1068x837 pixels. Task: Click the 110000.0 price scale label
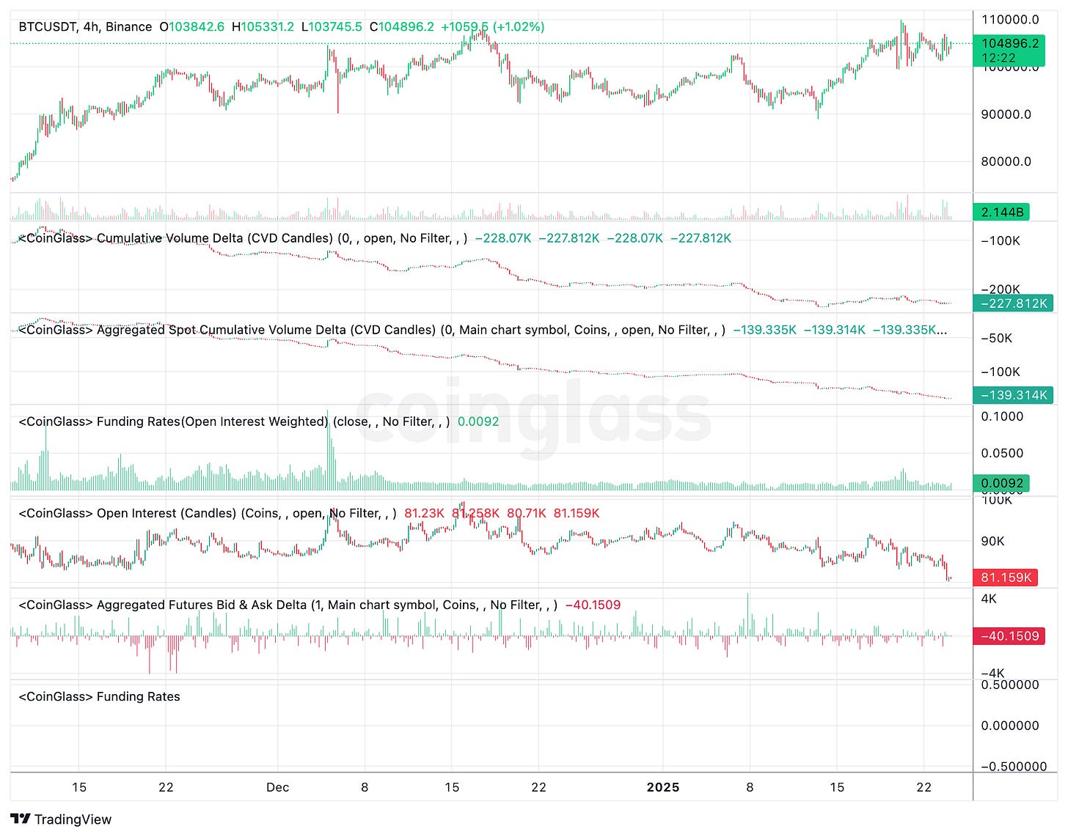coord(1010,20)
